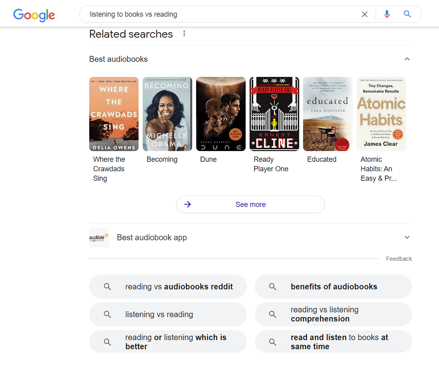Search read and listen to books at same time
The image size is (439, 375).
[x=333, y=342]
